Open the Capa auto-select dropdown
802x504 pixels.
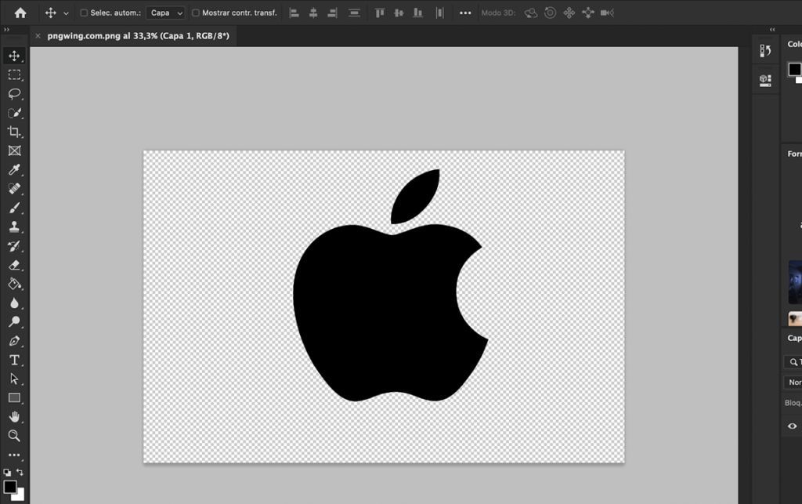[166, 13]
